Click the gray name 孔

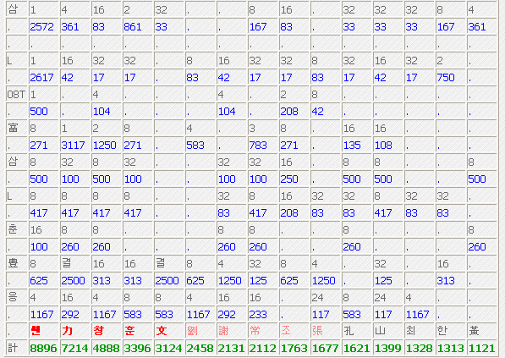(x=349, y=331)
